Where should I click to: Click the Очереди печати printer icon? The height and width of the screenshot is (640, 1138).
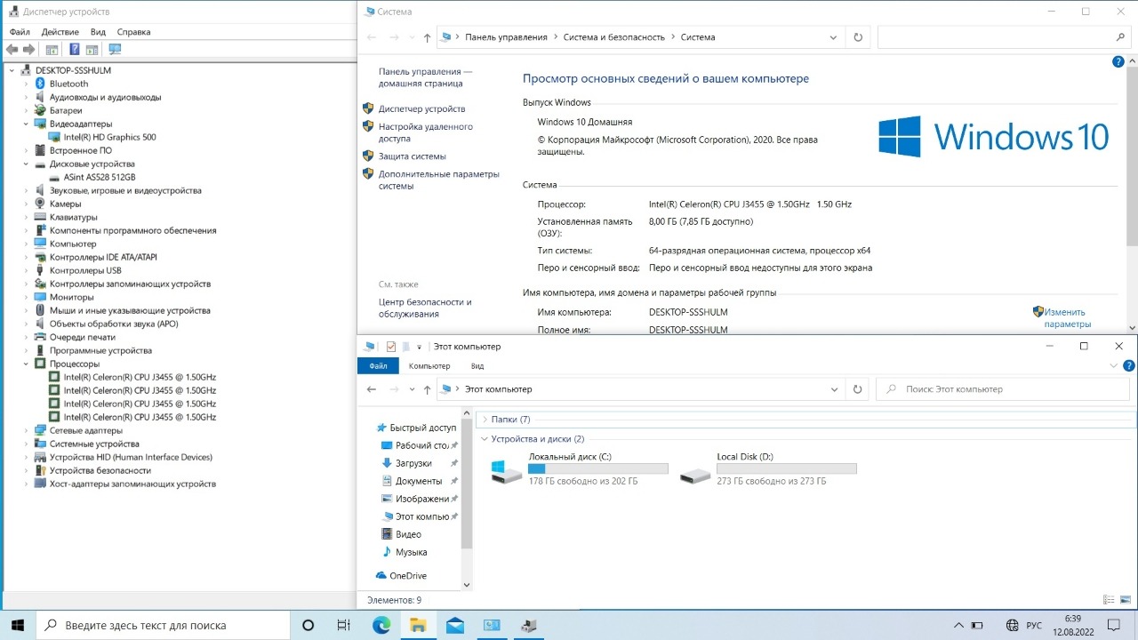(40, 337)
